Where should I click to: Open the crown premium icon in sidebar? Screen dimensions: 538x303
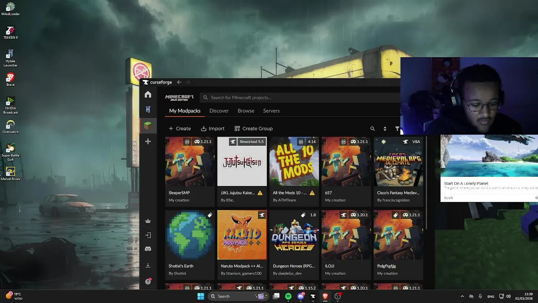pos(148,221)
